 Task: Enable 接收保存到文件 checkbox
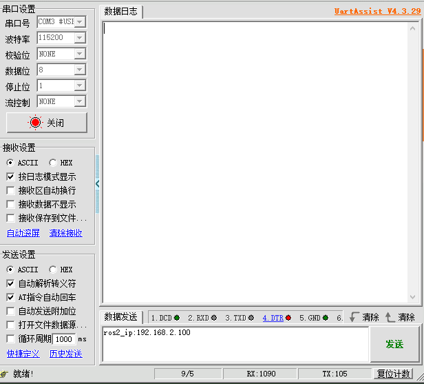pos(10,218)
